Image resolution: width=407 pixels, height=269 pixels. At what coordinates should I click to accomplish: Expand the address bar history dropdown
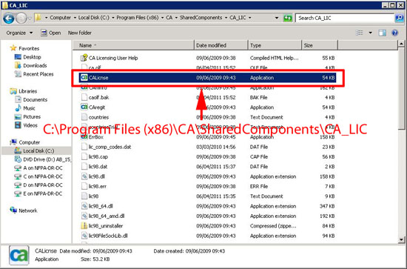click(277, 18)
